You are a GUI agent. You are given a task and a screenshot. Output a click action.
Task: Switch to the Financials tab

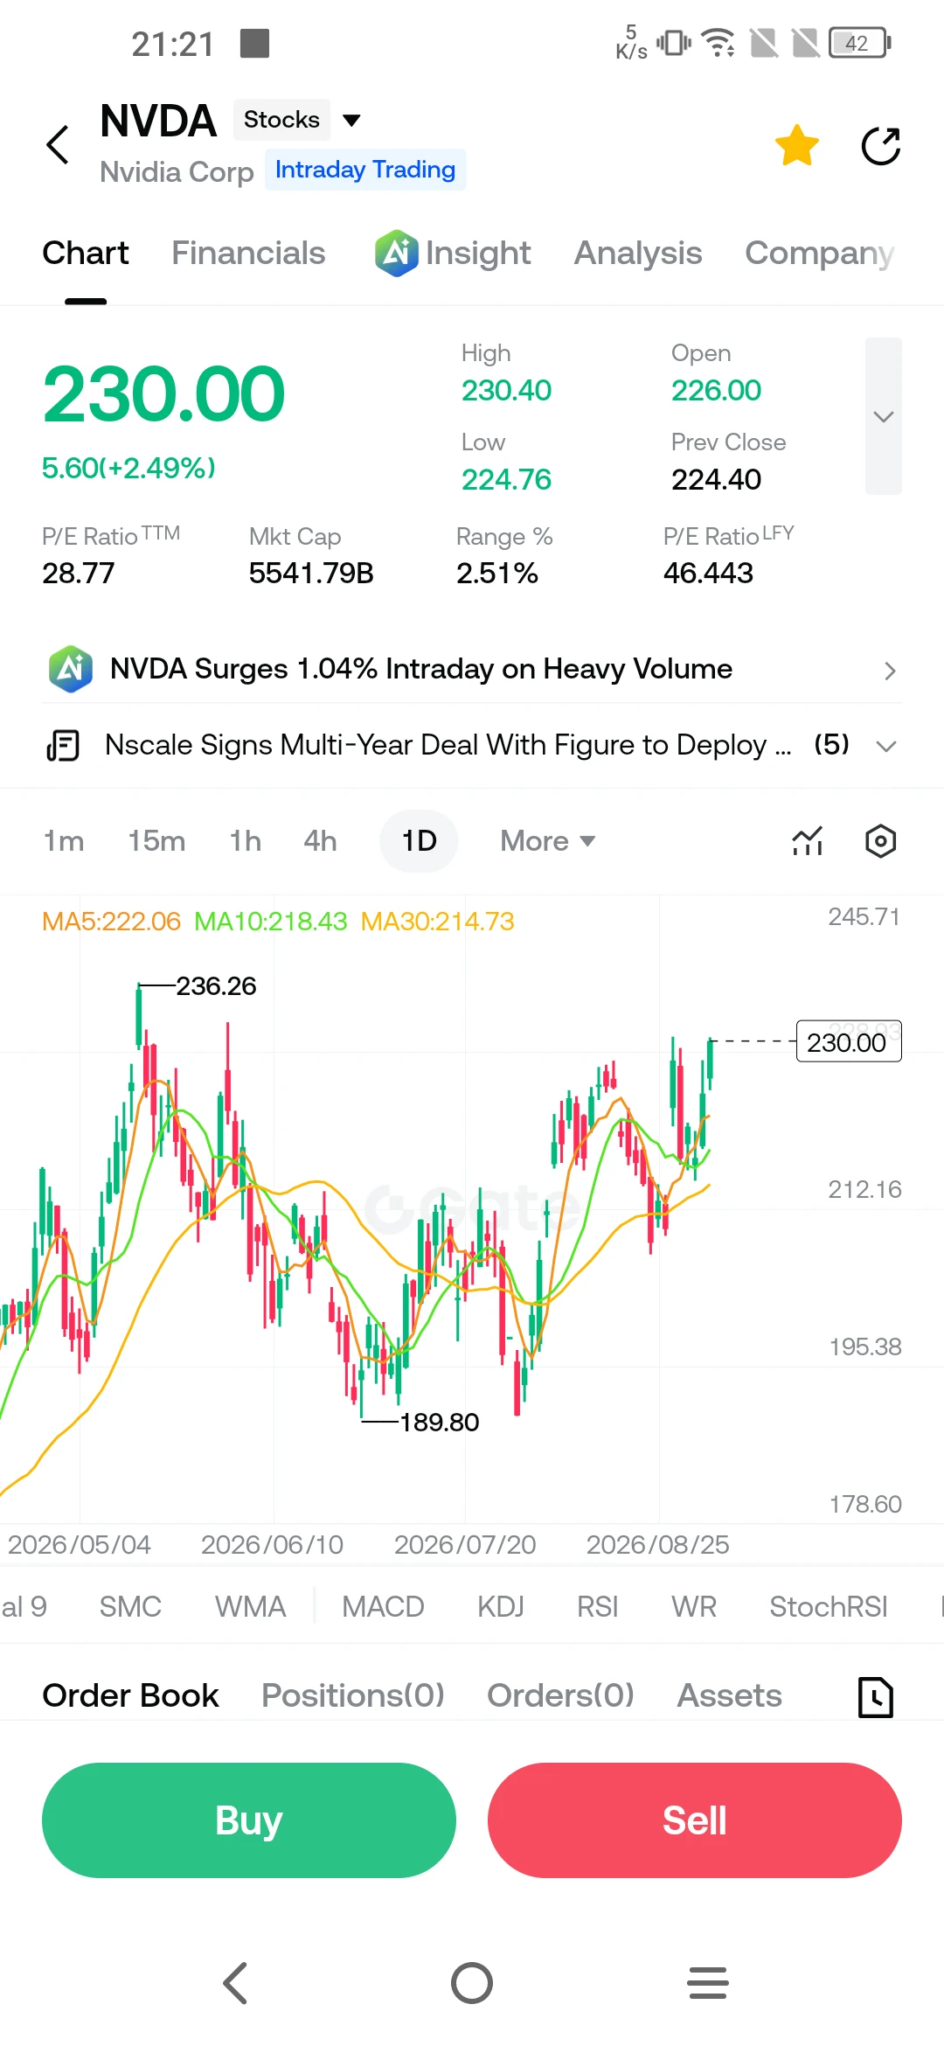pos(248,254)
